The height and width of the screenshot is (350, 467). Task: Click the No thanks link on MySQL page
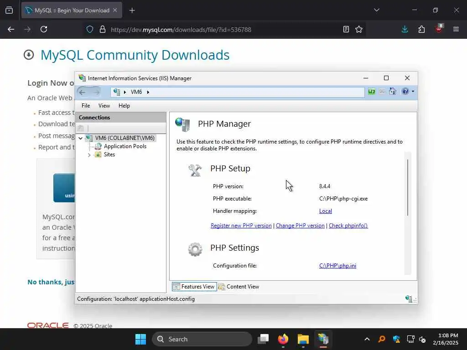coord(51,282)
